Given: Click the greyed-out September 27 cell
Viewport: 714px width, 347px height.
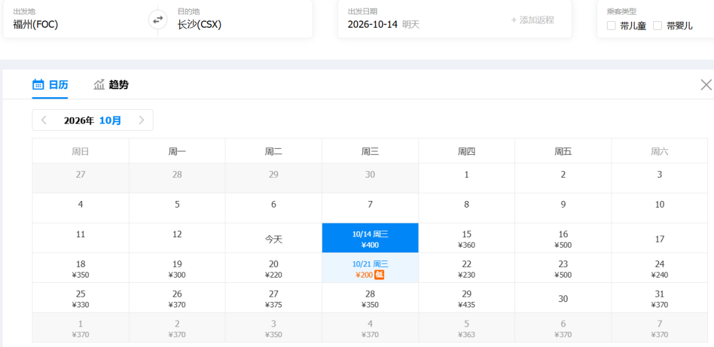Looking at the screenshot, I should [81, 178].
